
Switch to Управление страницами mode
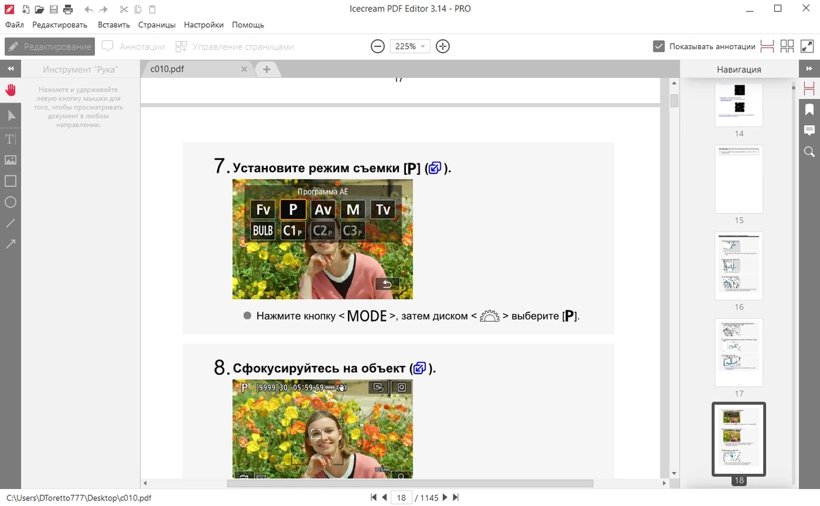(x=234, y=46)
